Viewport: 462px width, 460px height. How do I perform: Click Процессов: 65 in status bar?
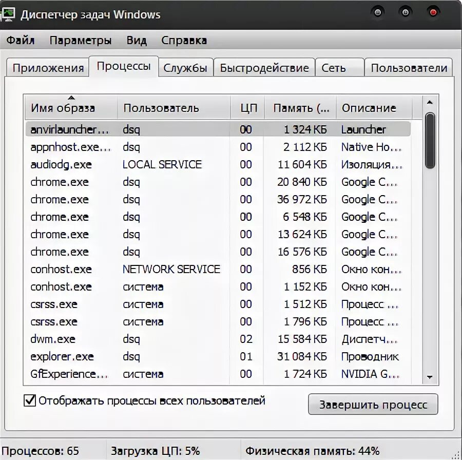(41, 451)
